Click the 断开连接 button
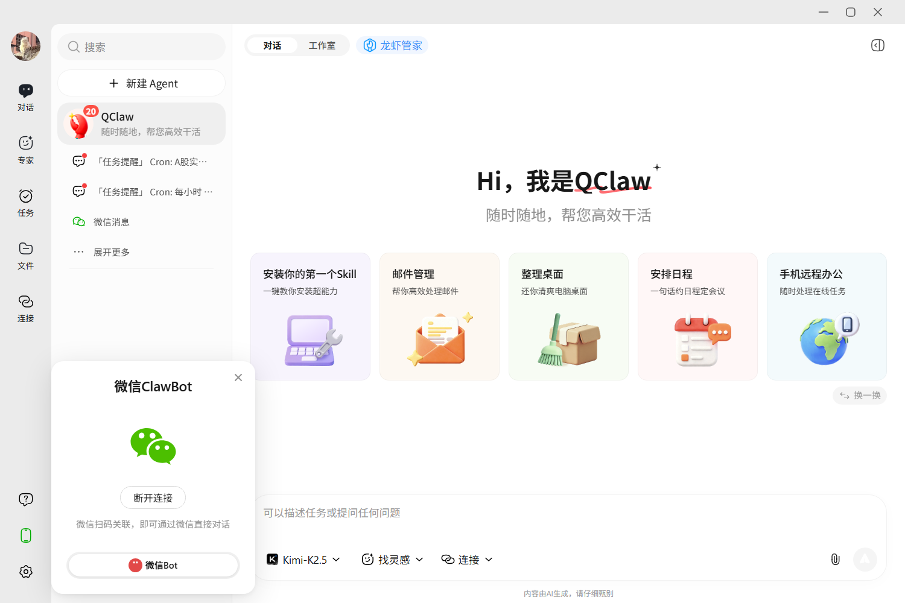905x603 pixels. point(153,498)
